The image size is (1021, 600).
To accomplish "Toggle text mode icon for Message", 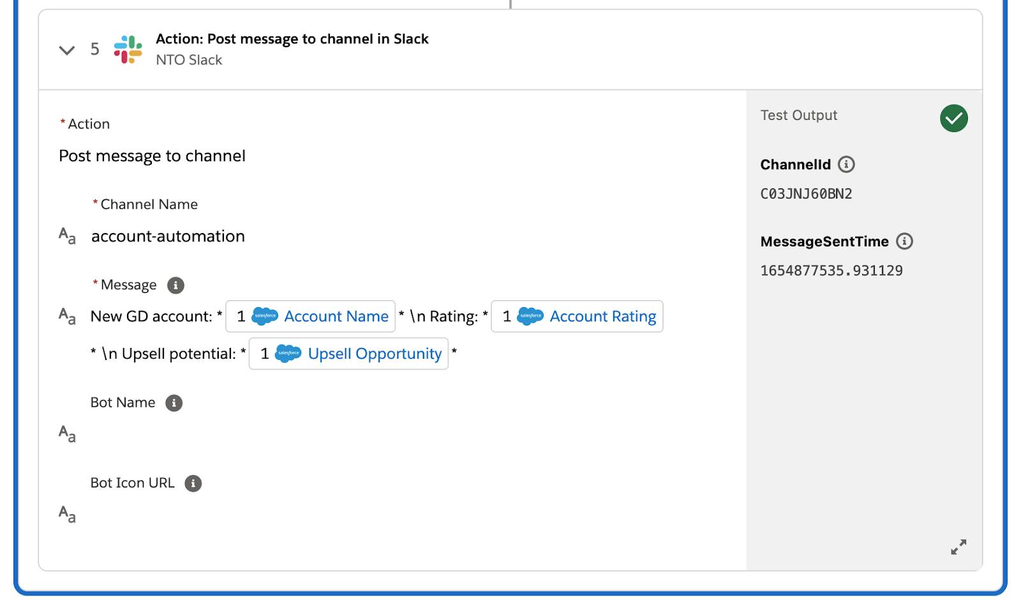I will [x=67, y=316].
